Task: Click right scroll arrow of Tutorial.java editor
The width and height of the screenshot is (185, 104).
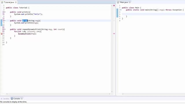Action: click(110, 94)
